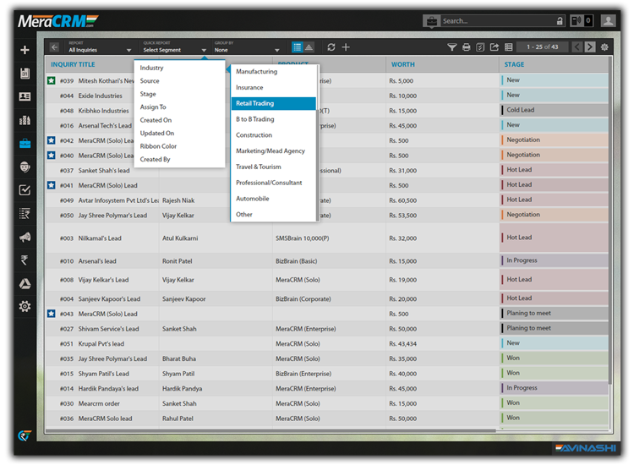
Task: Open the contacts card icon in the sidebar
Action: tap(25, 96)
